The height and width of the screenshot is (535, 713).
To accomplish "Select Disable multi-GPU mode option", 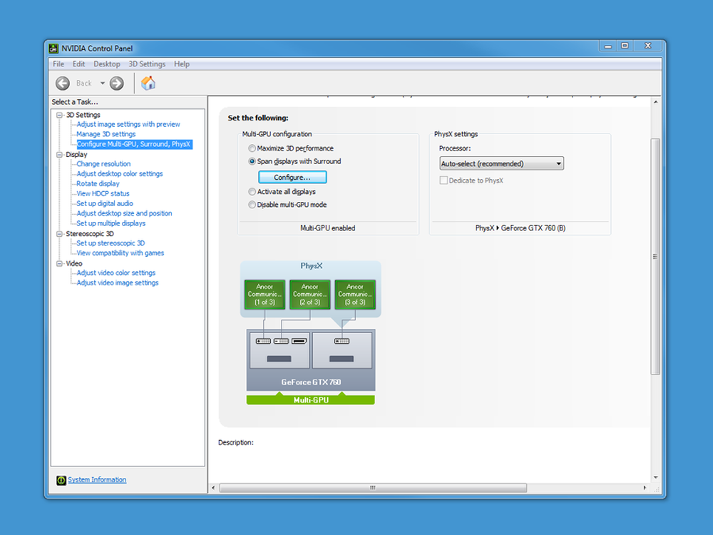I will pyautogui.click(x=252, y=205).
